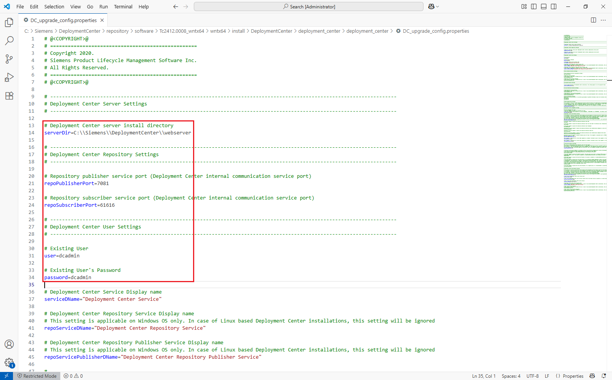The width and height of the screenshot is (612, 380).
Task: Click inside the Search Administrator input field
Action: [308, 6]
